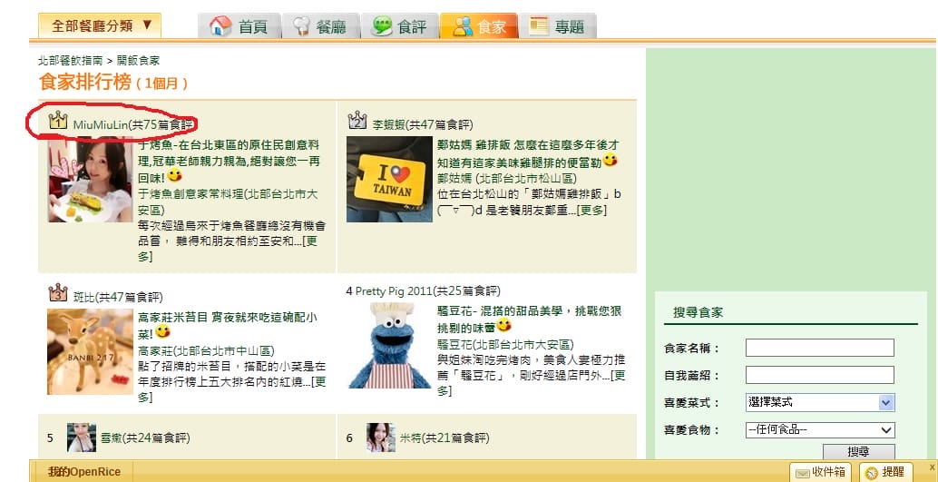
Task: Expand the 全部餐廳分類 dropdown
Action: pyautogui.click(x=100, y=25)
